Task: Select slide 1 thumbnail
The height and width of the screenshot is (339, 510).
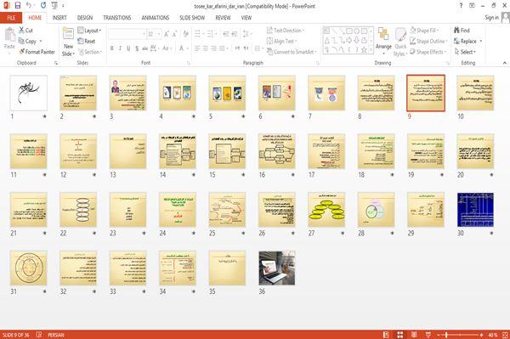Action: (29, 93)
